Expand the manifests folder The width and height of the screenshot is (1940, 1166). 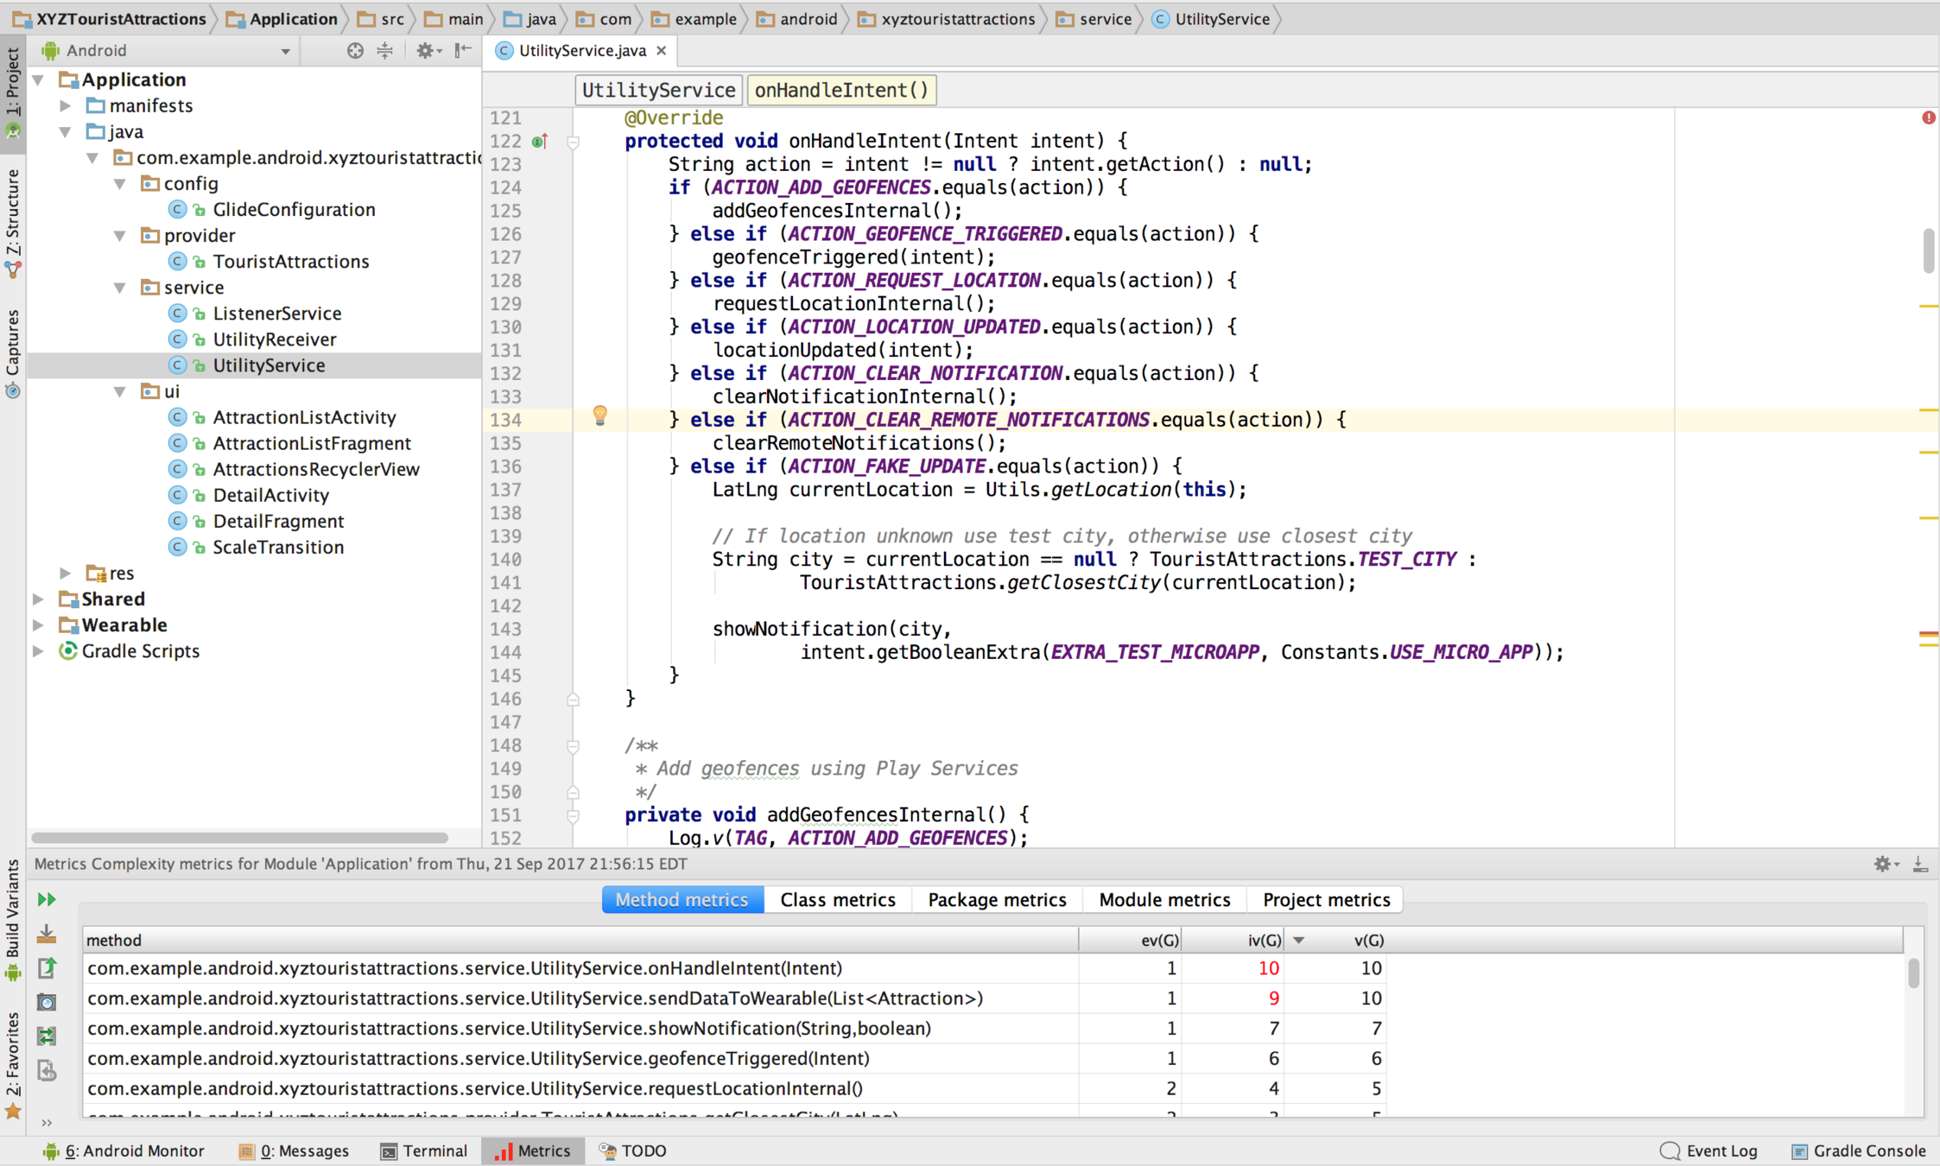[x=66, y=105]
